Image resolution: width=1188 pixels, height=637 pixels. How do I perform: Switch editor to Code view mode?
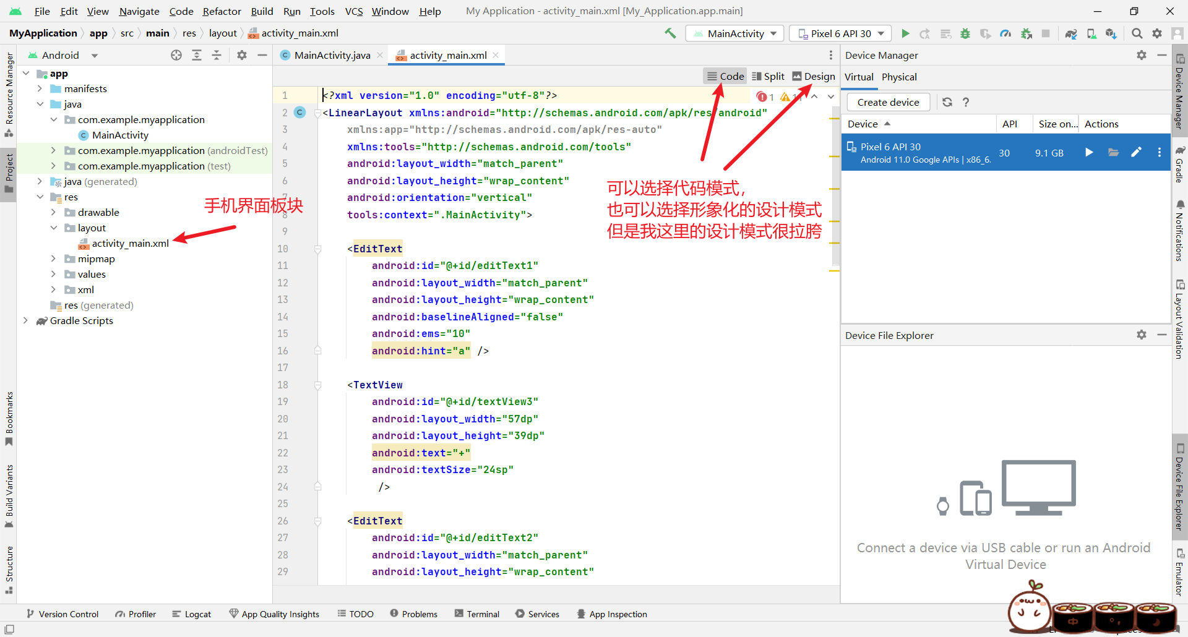point(725,76)
